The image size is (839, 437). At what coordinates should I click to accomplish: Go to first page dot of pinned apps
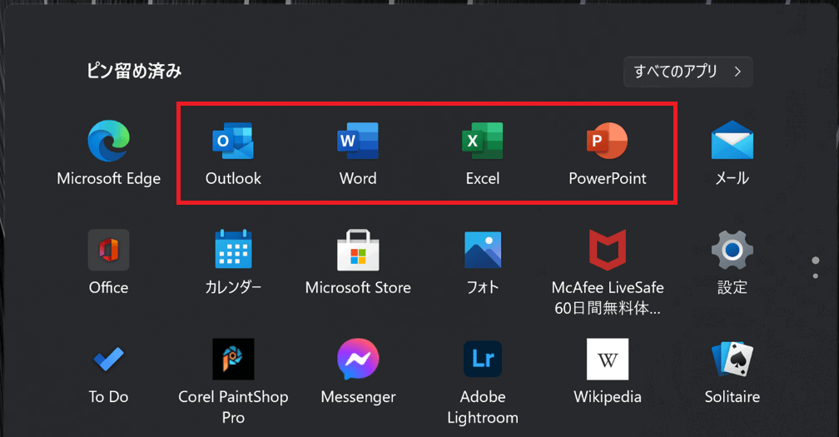coord(816,261)
